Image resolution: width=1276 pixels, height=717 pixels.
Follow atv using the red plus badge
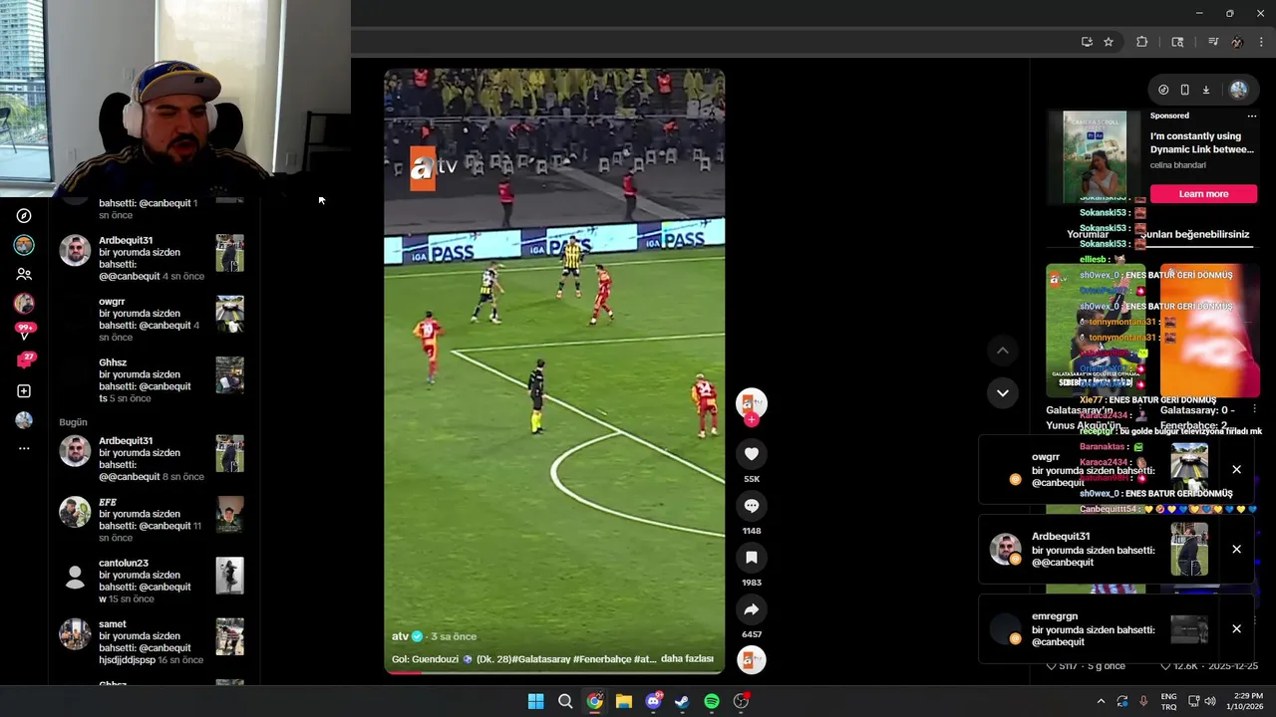click(752, 420)
